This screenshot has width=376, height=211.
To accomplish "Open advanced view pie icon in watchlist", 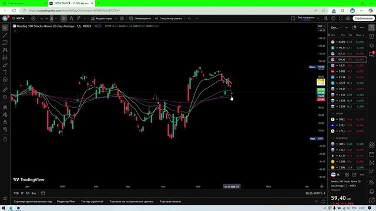I will pyautogui.click(x=354, y=28).
